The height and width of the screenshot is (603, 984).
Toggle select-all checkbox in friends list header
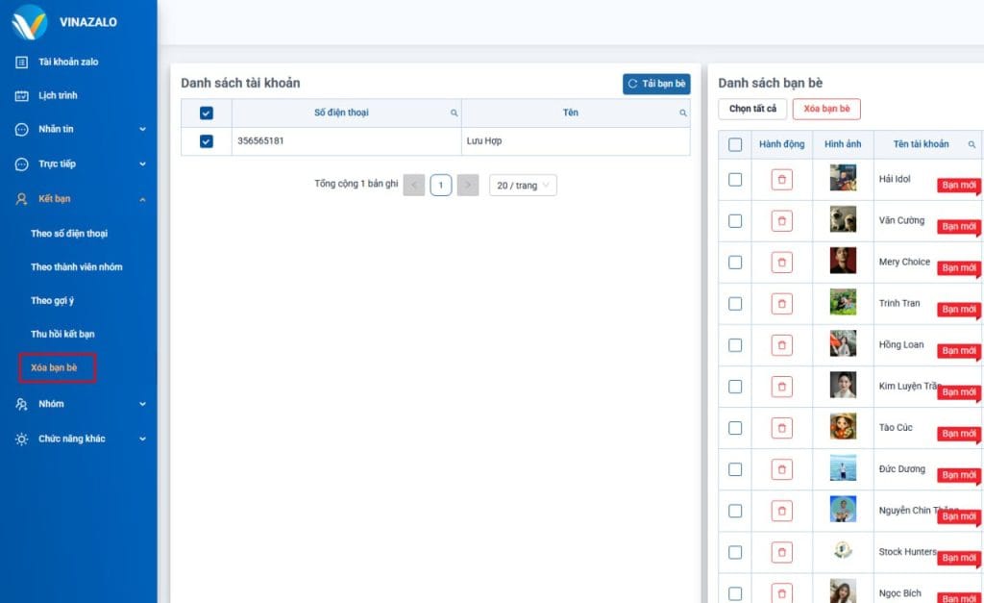[735, 144]
